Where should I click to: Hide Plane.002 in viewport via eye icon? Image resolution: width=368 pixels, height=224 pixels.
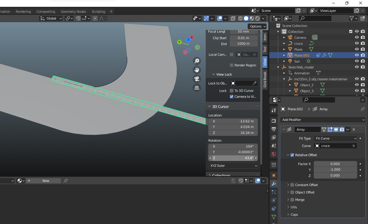(357, 55)
